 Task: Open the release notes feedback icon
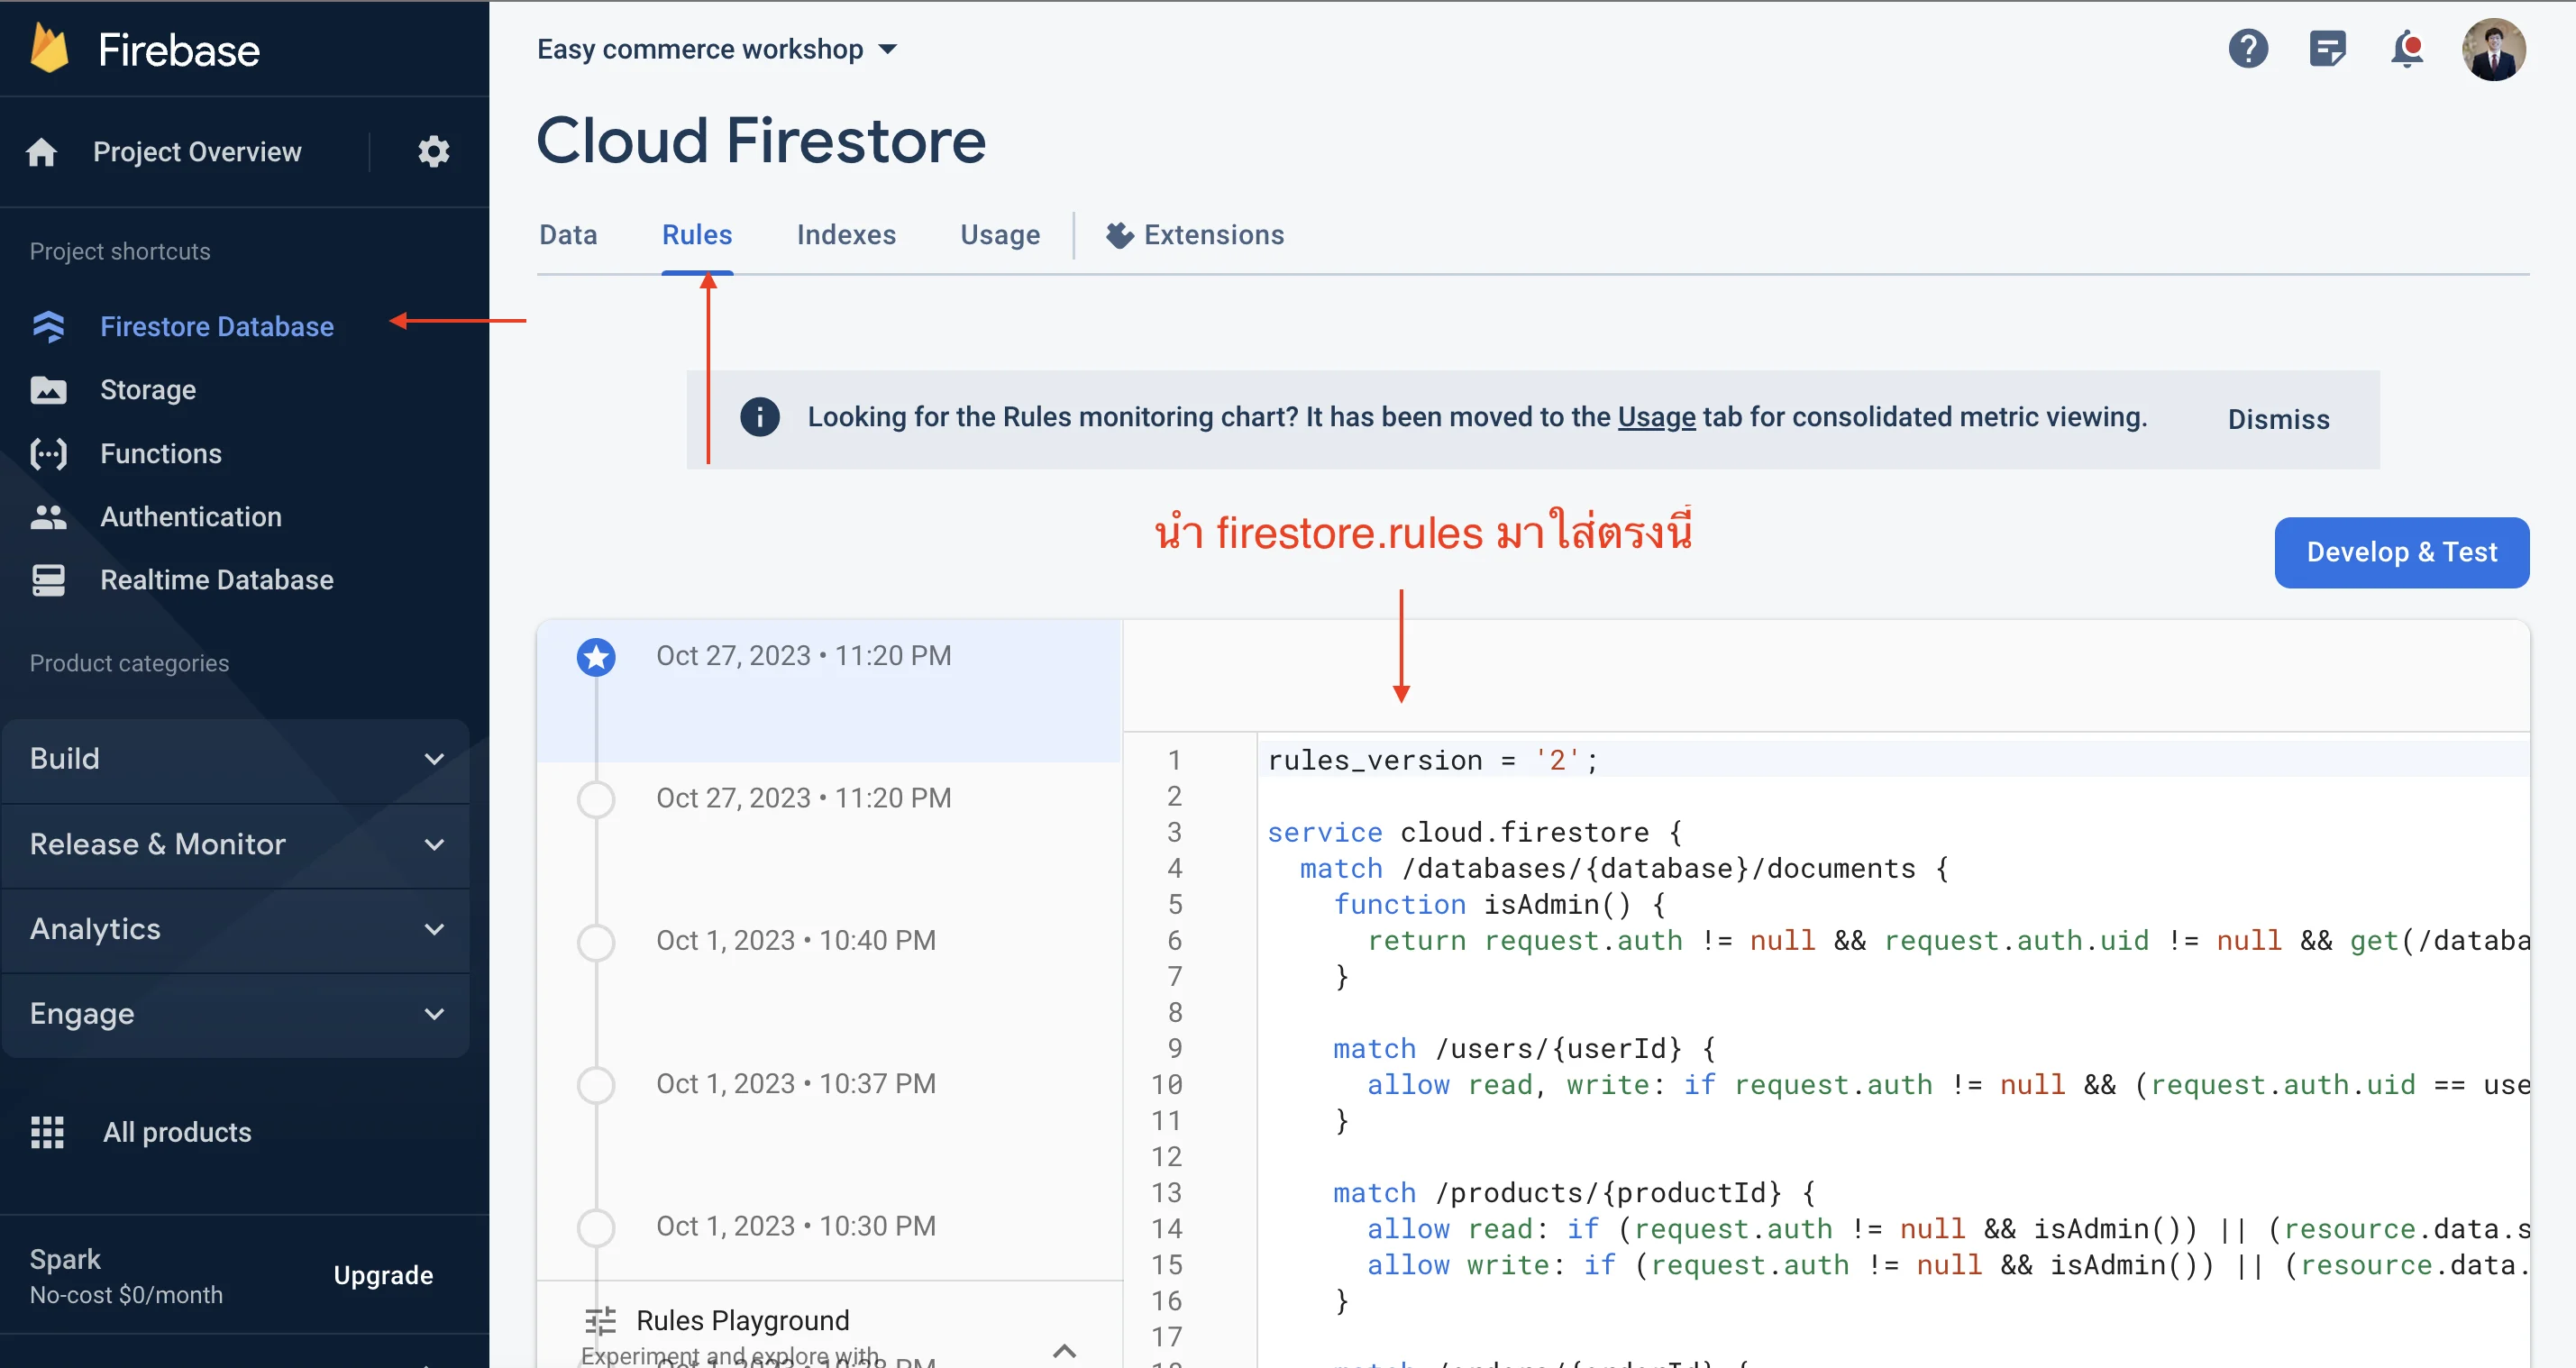click(2327, 49)
